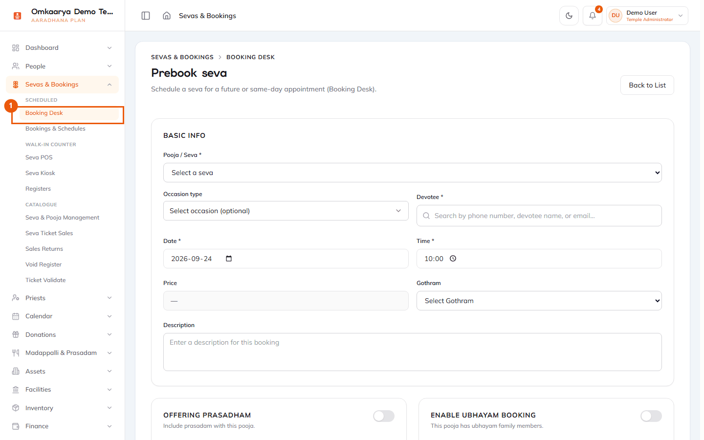704x440 pixels.
Task: Open the Select a seva dropdown
Action: pyautogui.click(x=413, y=173)
